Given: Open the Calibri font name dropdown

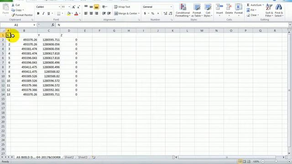Looking at the screenshot, I should click(59, 7).
